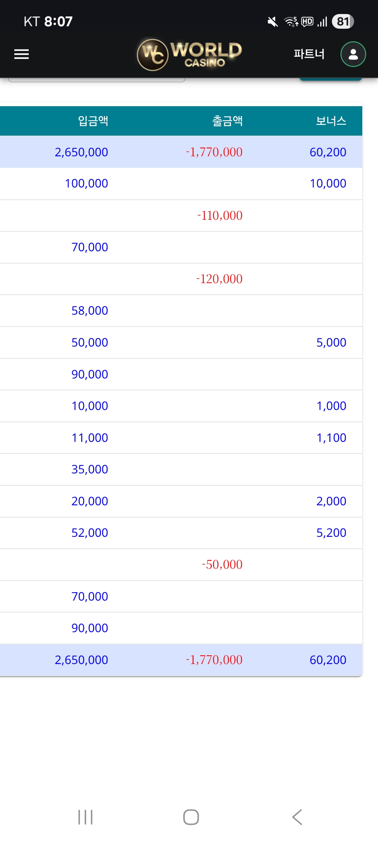Click the teal button below 파트너
378x841 pixels.
coord(330,79)
